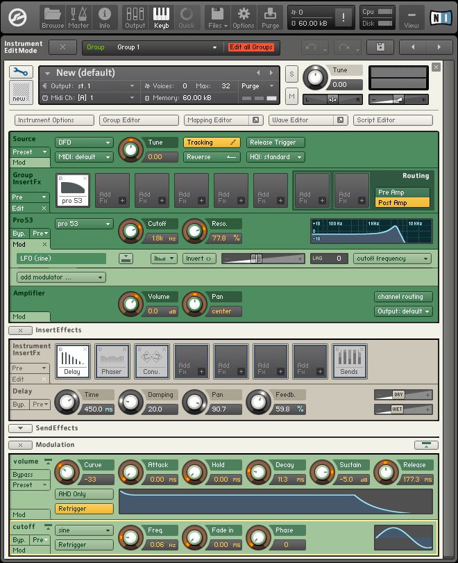
Task: Toggle the Tracking button
Action: 212,142
